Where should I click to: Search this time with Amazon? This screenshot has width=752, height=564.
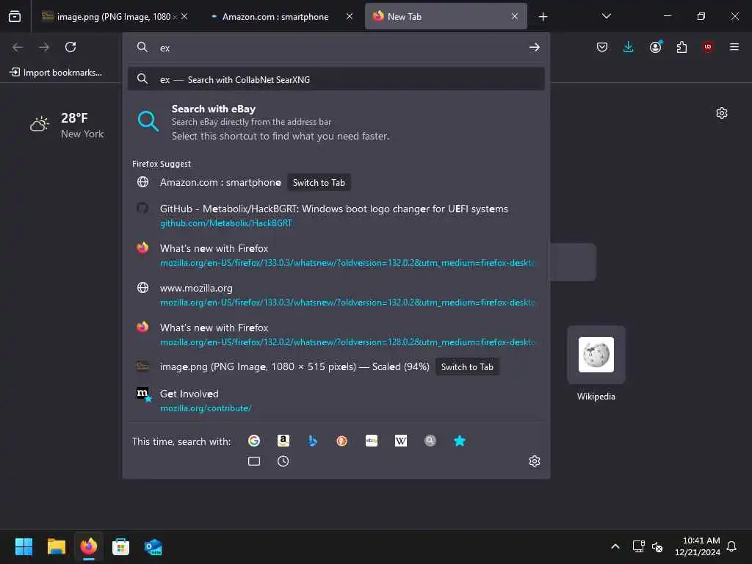[x=283, y=441]
